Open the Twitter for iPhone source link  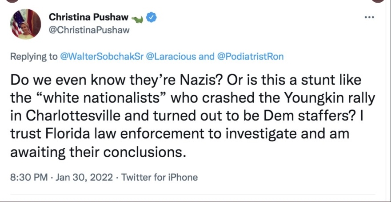[160, 177]
